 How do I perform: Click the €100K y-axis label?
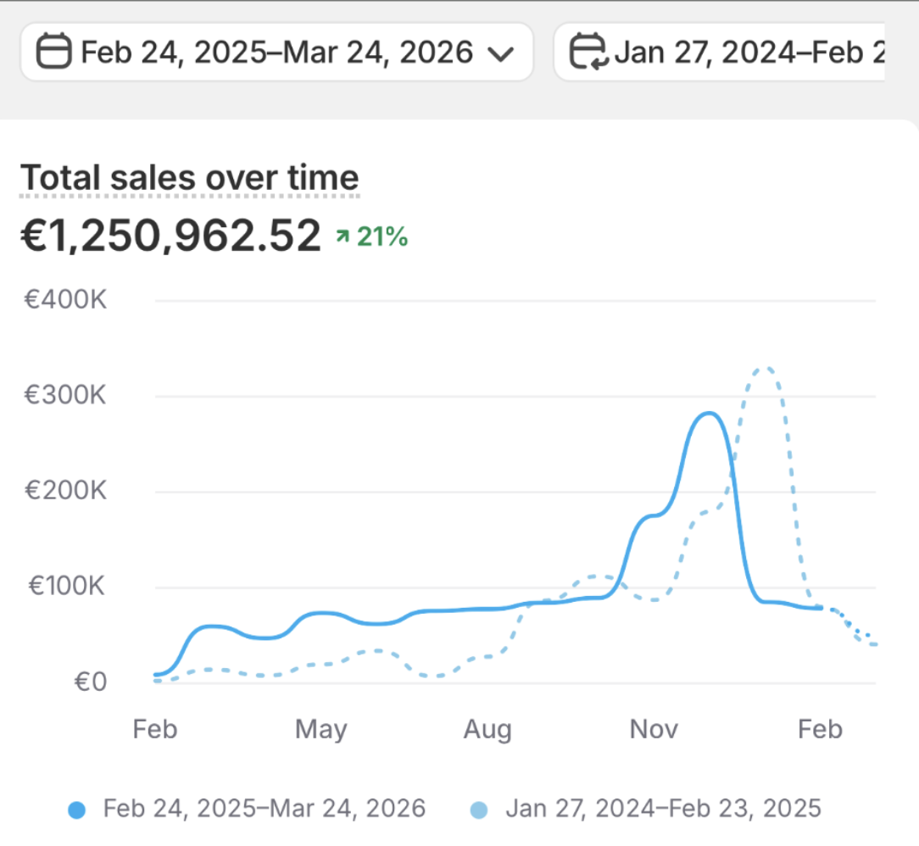(64, 586)
